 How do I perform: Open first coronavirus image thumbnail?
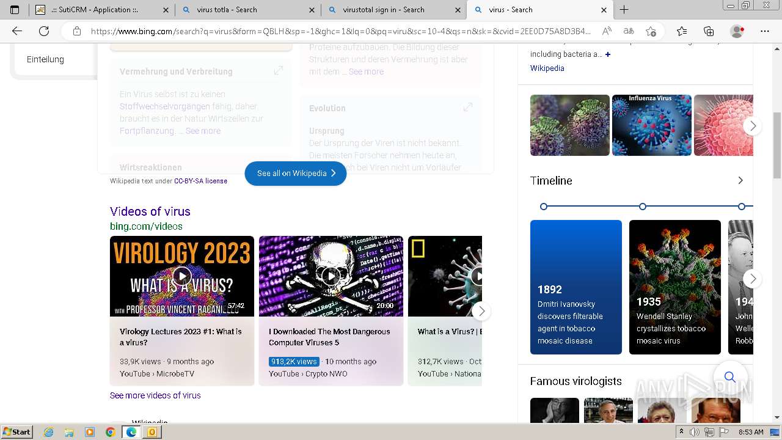pos(570,125)
